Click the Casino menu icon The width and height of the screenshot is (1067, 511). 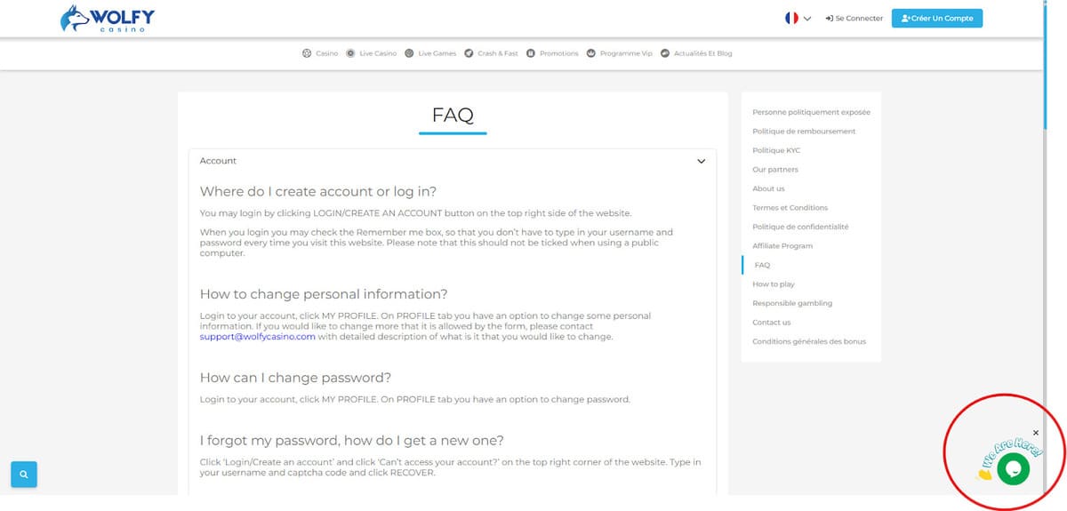pyautogui.click(x=308, y=53)
